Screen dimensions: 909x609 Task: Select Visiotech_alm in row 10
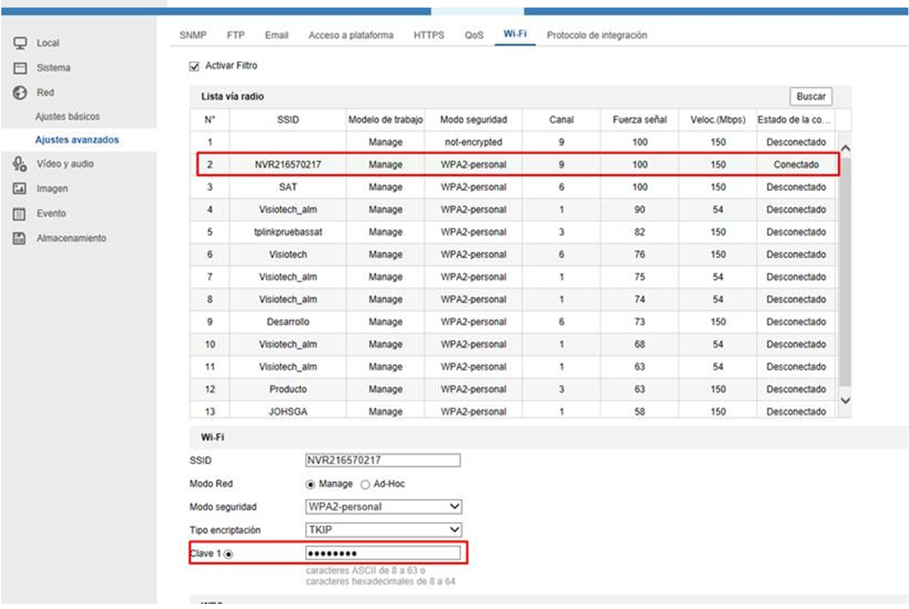tap(288, 344)
